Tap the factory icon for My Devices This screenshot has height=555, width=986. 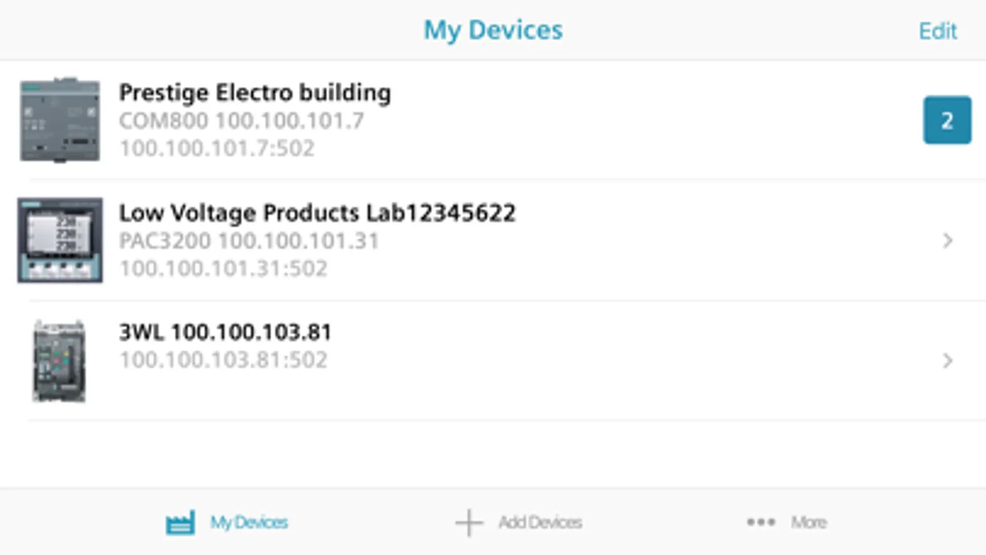point(180,523)
